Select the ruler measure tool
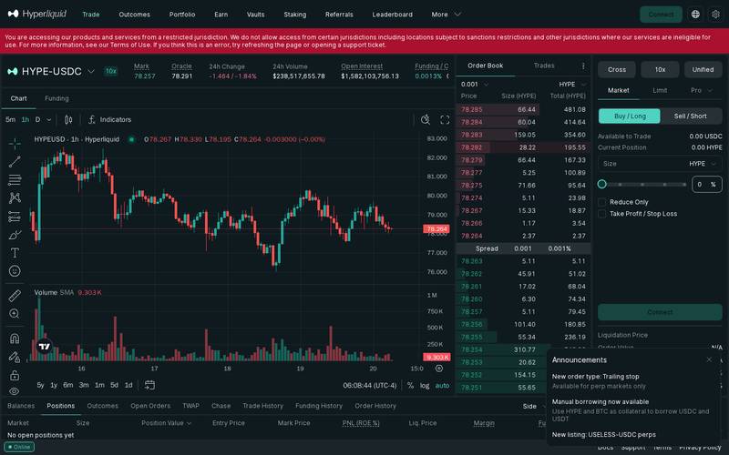This screenshot has height=455, width=729. pos(15,296)
